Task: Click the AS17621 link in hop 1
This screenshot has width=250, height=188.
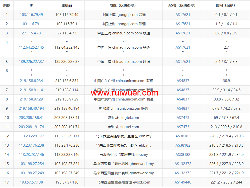Action: click(x=183, y=15)
